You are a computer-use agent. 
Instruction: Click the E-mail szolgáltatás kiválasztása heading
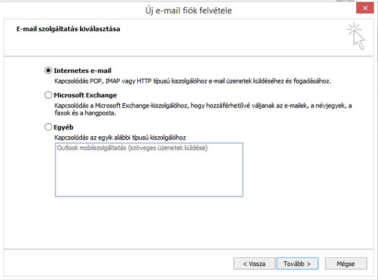point(68,29)
